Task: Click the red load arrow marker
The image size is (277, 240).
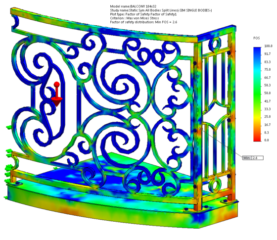Action: click(57, 94)
